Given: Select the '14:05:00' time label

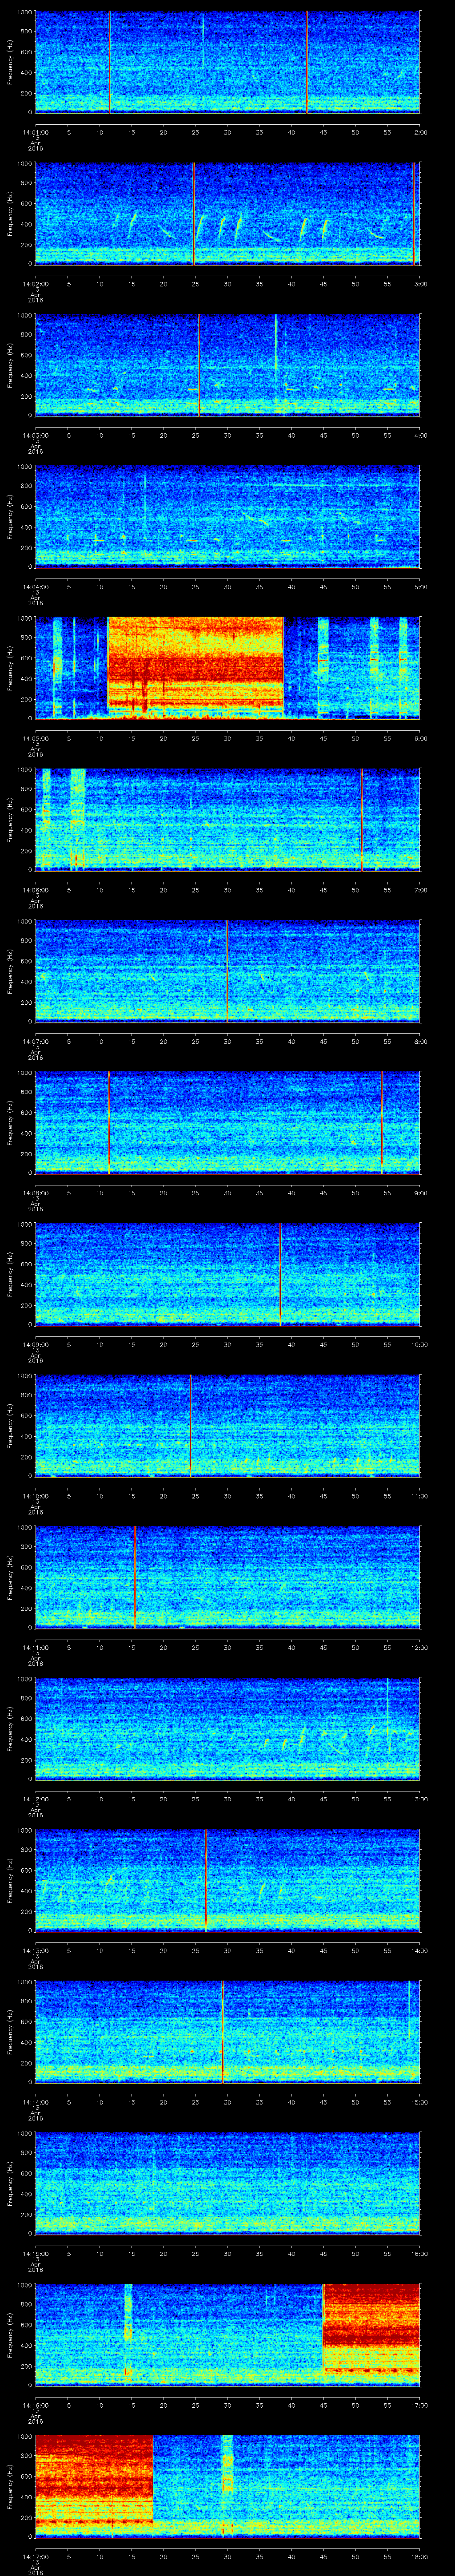Looking at the screenshot, I should tap(35, 737).
